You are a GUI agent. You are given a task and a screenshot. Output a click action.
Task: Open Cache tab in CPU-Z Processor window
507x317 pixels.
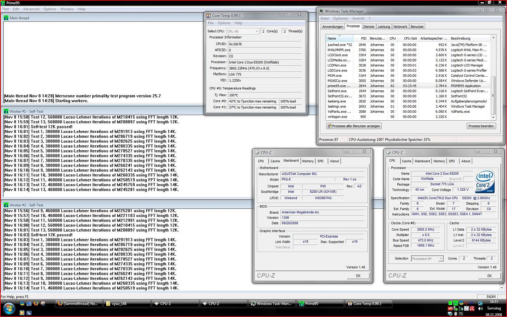click(x=407, y=161)
